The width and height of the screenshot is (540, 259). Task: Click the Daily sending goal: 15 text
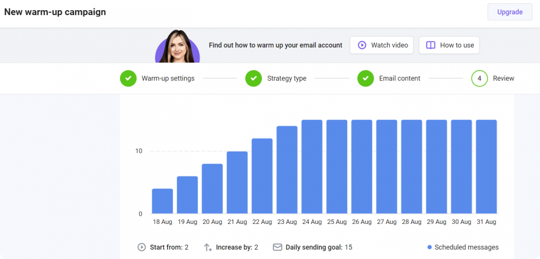click(319, 247)
